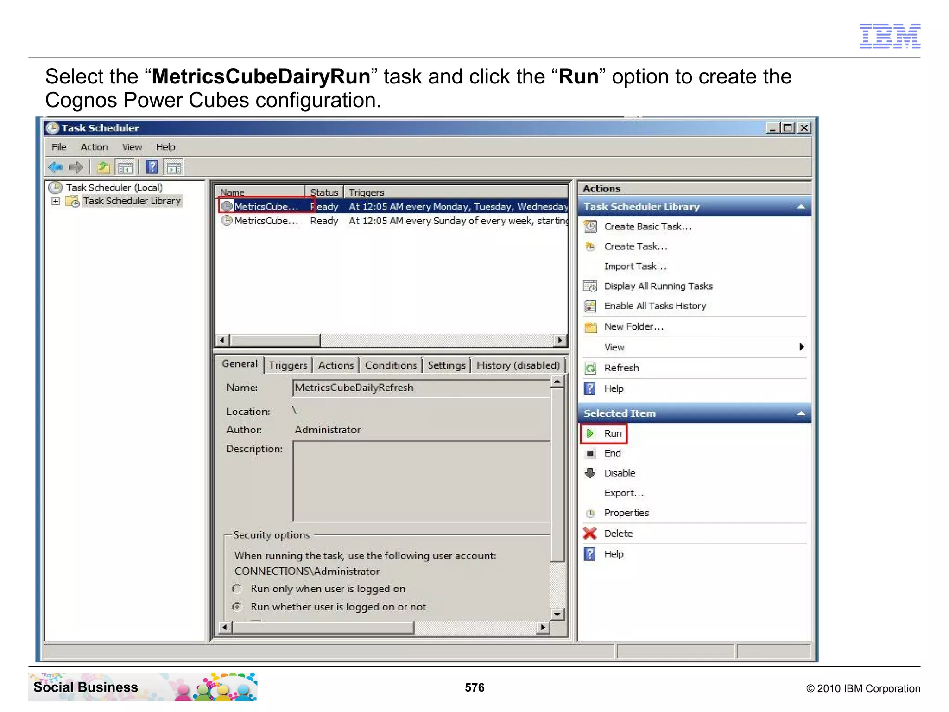
Task: Select 'Run only when user is logged on'
Action: (237, 589)
